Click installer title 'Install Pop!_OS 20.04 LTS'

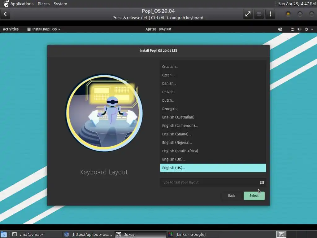point(158,51)
